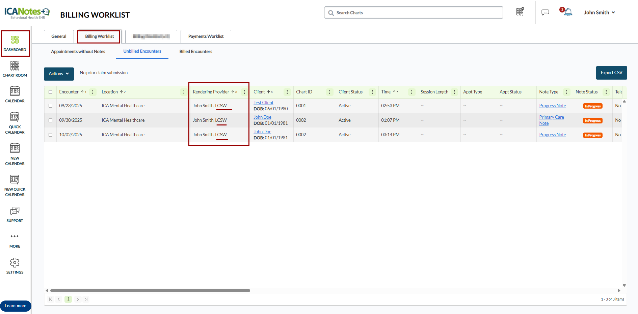
Task: Open the Test Client chart link
Action: (263, 103)
